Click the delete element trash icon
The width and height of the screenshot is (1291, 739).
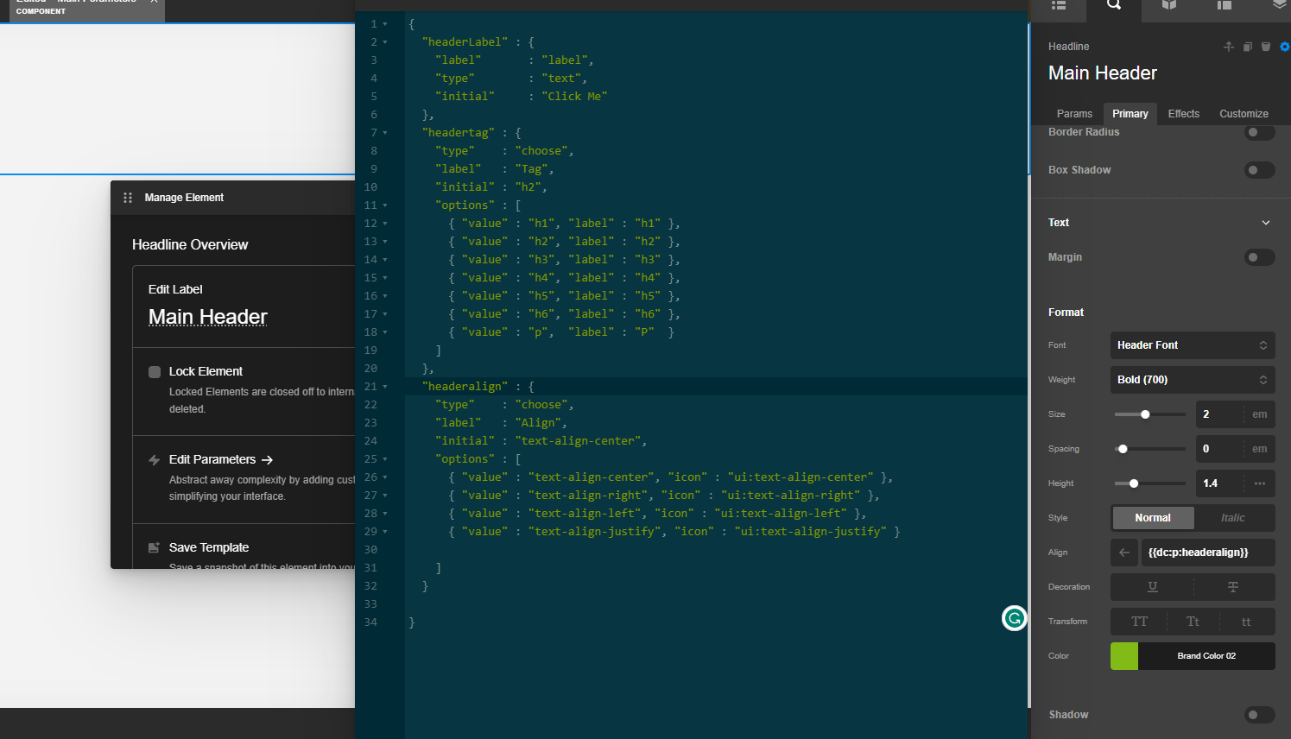point(1266,47)
